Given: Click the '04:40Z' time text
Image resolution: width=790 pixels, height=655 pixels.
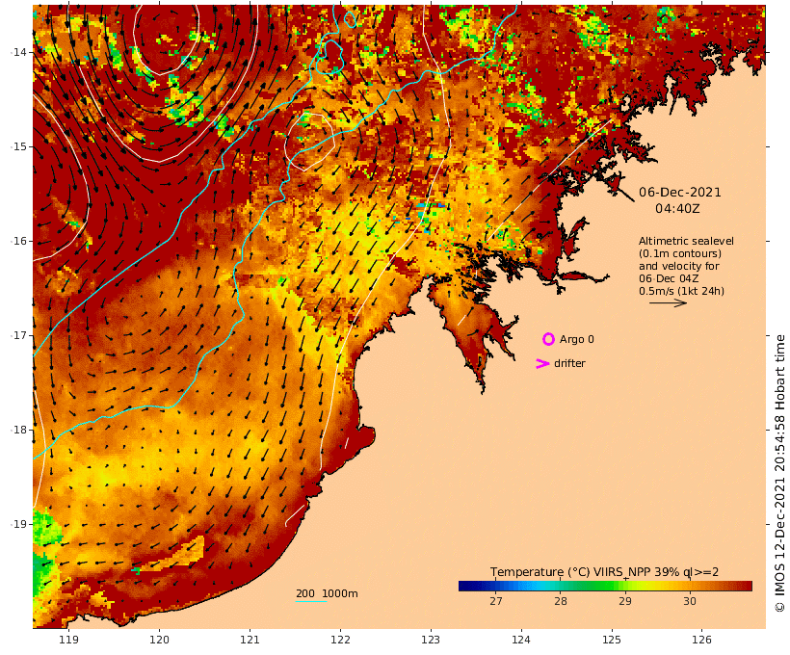Looking at the screenshot, I should (x=677, y=208).
